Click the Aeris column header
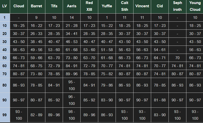Image resolution: width=203 pixels, height=123 pixels. tap(72, 6)
